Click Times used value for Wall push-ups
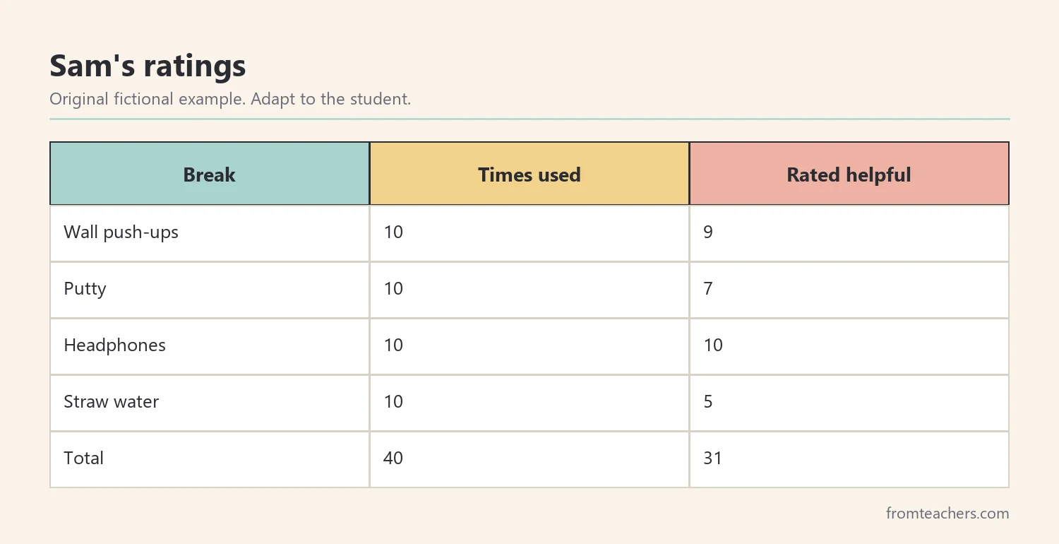This screenshot has width=1059, height=544. [x=393, y=232]
